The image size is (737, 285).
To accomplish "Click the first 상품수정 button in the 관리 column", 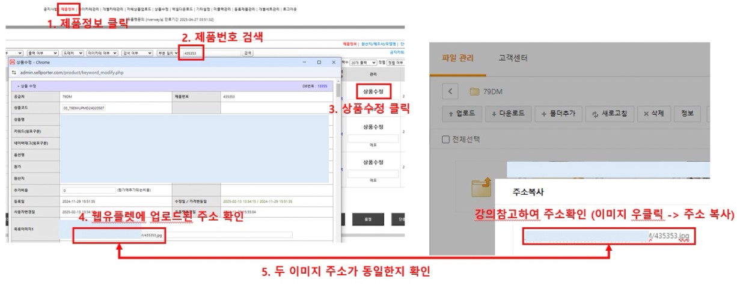I will click(373, 91).
